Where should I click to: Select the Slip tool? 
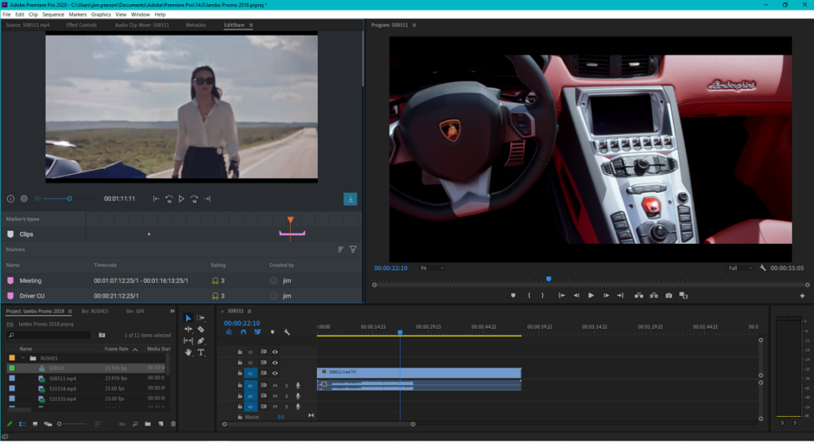[188, 341]
